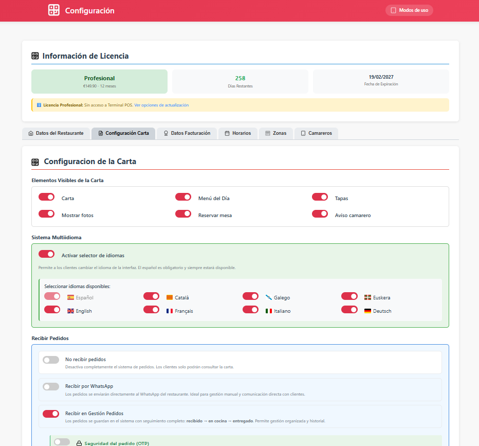Image resolution: width=479 pixels, height=446 pixels.
Task: Click the home icon in Datos del Restaurante tab
Action: point(31,133)
